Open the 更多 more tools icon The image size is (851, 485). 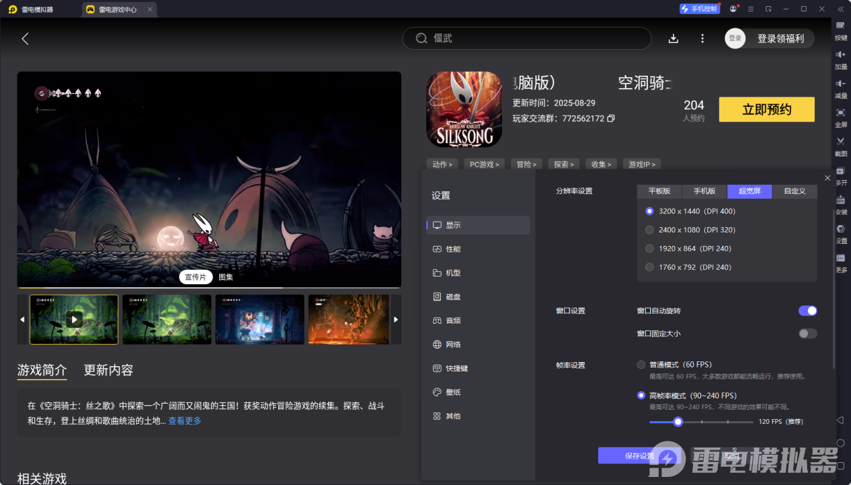[840, 258]
